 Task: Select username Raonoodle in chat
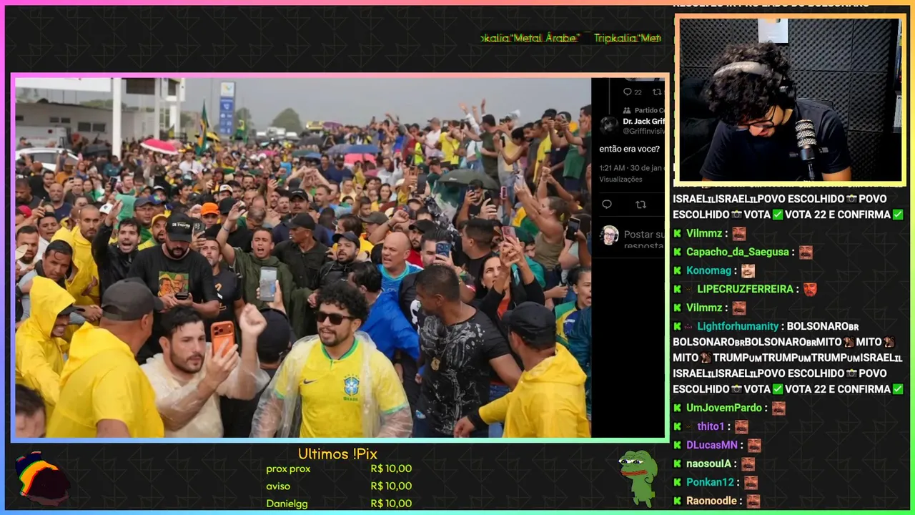coord(711,501)
